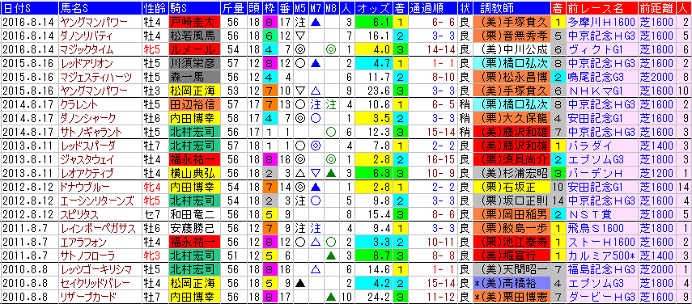Select horse name レッドアリオン
The image size is (692, 304).
point(87,63)
